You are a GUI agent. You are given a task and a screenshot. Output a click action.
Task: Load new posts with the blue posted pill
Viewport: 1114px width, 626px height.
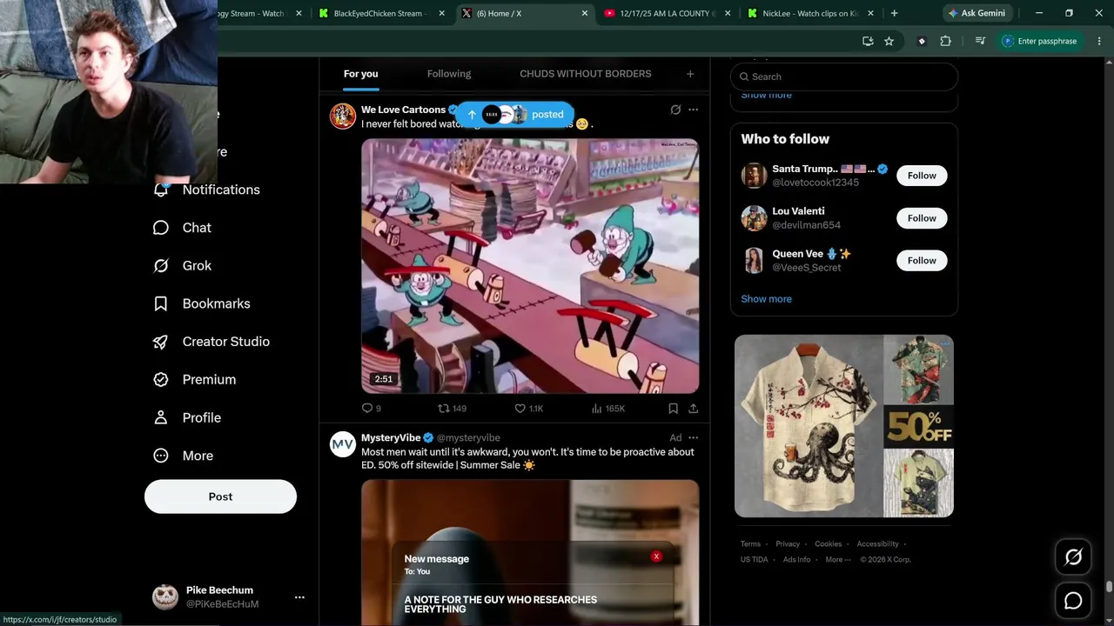pyautogui.click(x=514, y=115)
